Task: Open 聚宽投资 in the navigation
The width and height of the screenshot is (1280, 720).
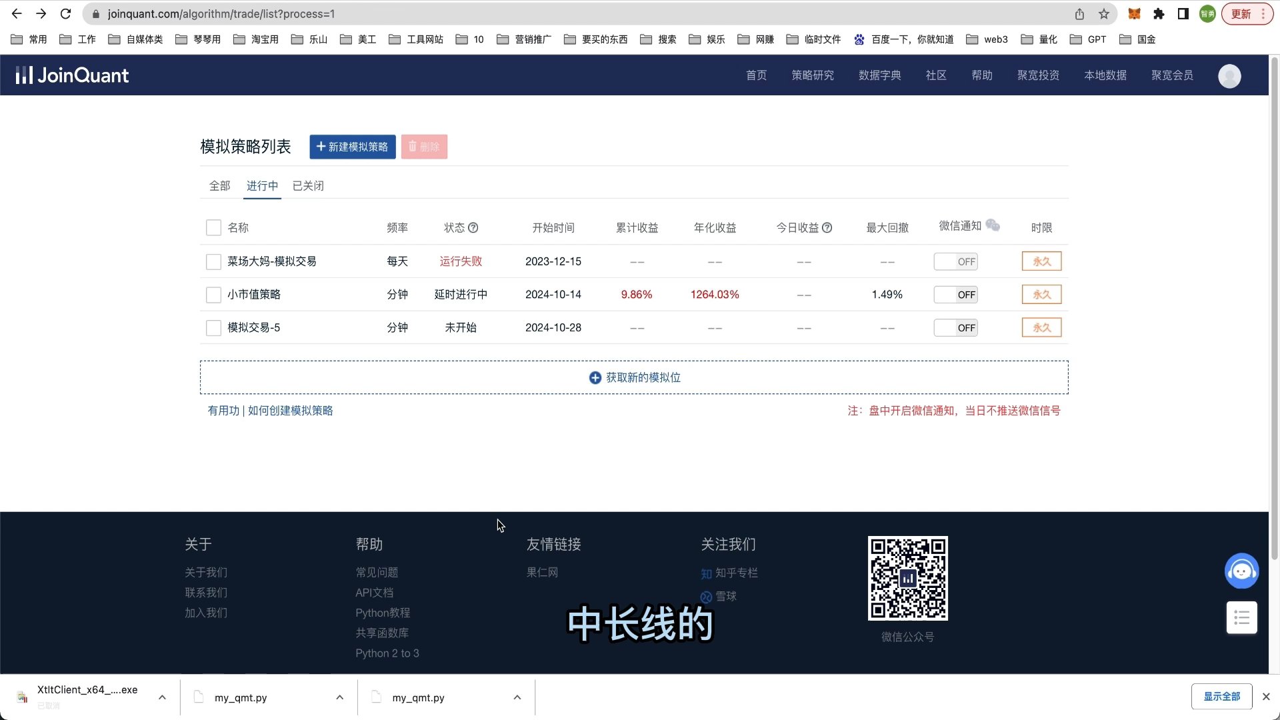Action: click(1038, 75)
